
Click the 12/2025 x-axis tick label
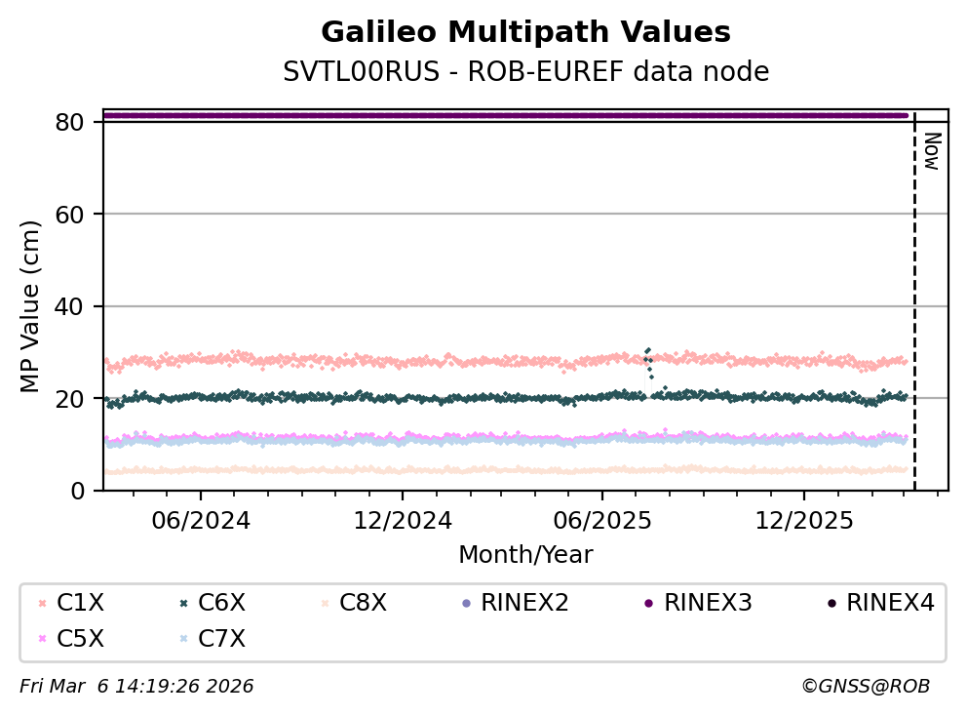coord(803,519)
